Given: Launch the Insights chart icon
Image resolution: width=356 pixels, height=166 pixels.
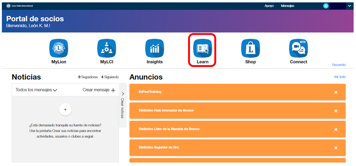Looking at the screenshot, I should tap(155, 48).
